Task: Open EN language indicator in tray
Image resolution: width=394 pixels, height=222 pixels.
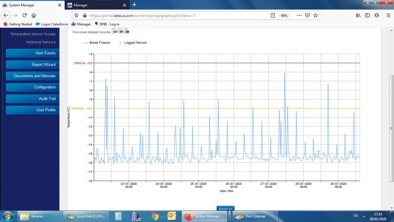Action: click(x=355, y=216)
